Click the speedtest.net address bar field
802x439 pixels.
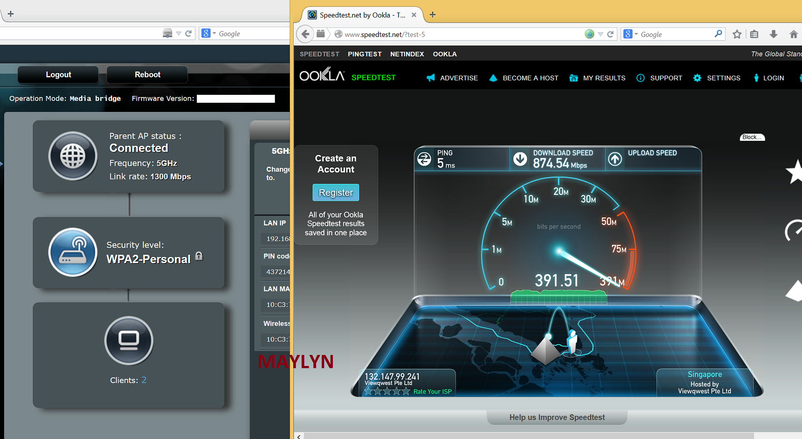click(x=459, y=34)
